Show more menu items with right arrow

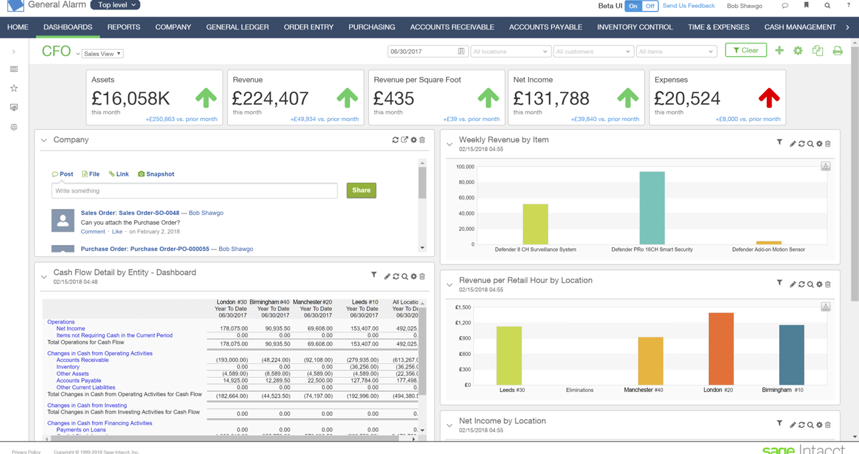pos(847,27)
